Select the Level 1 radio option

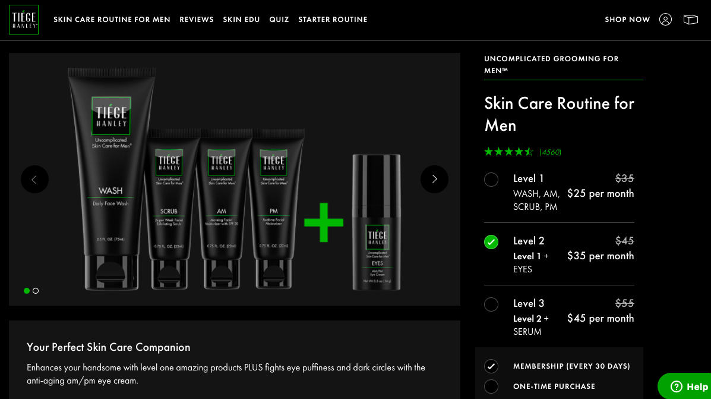(x=491, y=180)
